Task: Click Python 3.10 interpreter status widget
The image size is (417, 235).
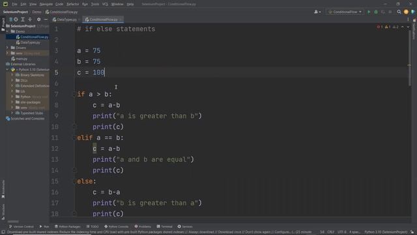Action: (386, 232)
